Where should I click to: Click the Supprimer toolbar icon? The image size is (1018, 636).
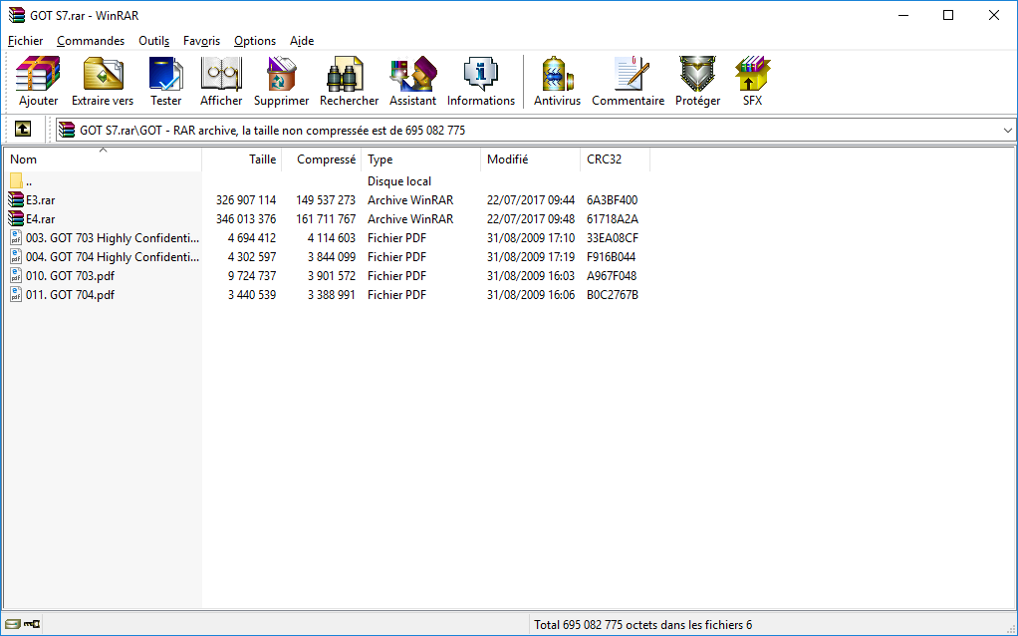pyautogui.click(x=281, y=74)
